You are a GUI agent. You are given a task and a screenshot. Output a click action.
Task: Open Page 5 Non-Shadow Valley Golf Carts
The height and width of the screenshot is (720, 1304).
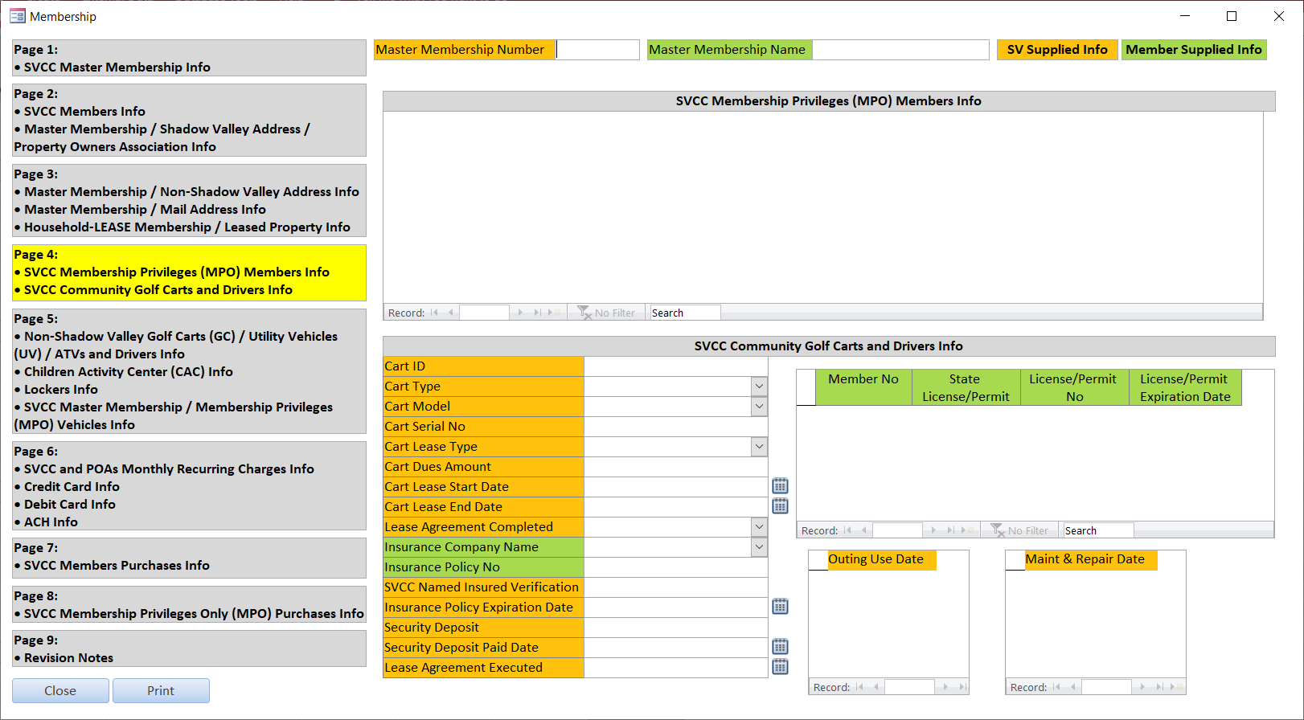pyautogui.click(x=189, y=371)
